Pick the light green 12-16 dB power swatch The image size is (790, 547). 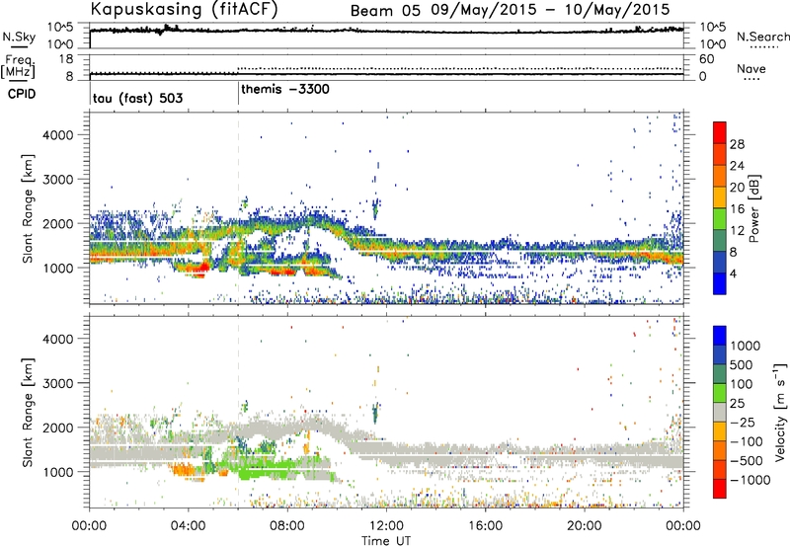click(x=720, y=219)
